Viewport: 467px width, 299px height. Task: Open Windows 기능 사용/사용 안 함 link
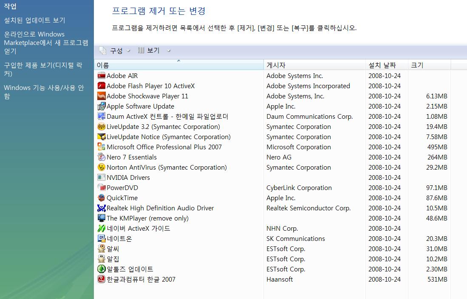(44, 92)
